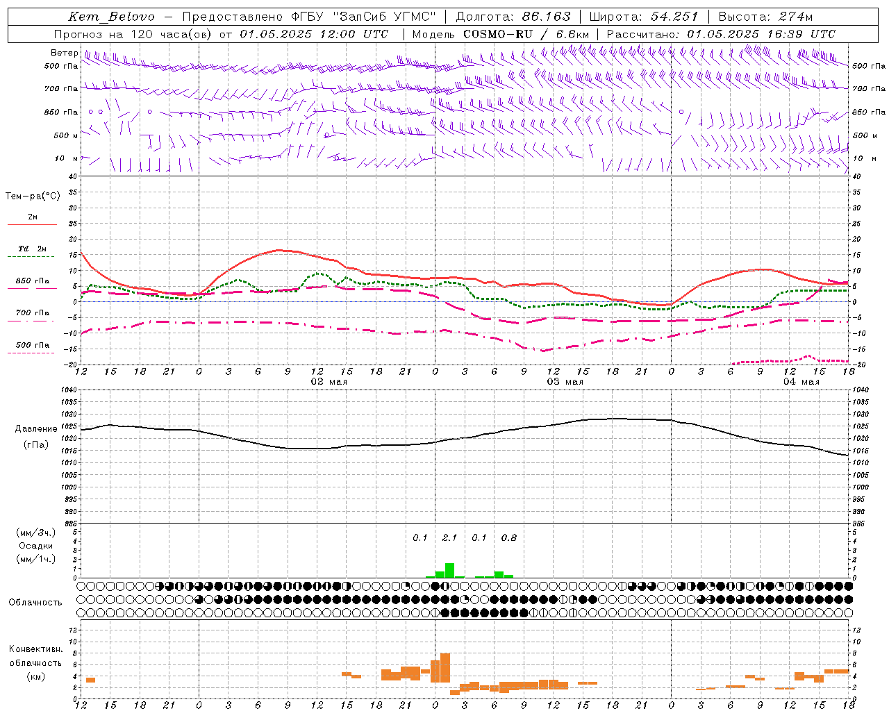The width and height of the screenshot is (889, 711).
Task: Click the '2м' temperature legend entry
Action: tap(33, 217)
